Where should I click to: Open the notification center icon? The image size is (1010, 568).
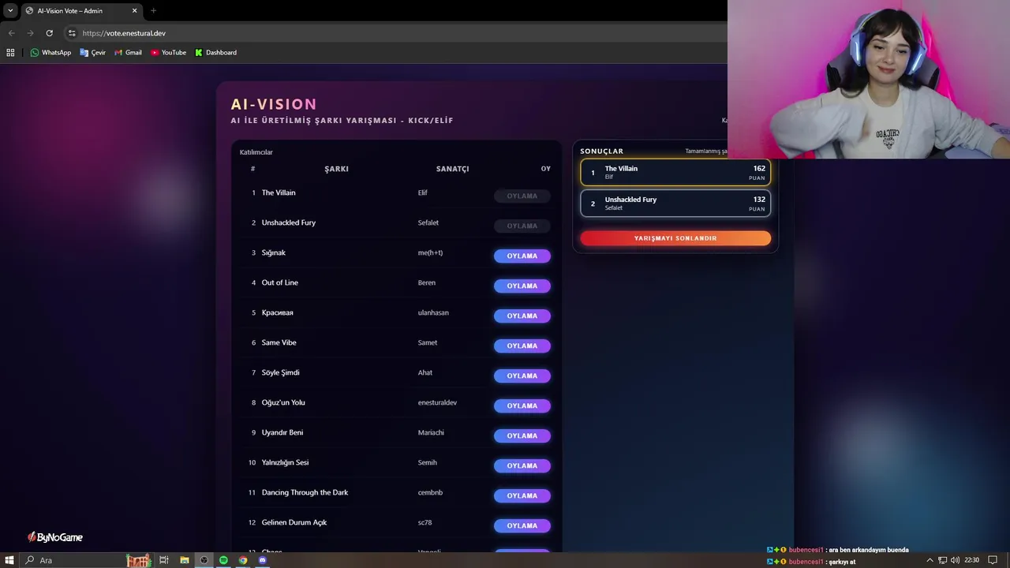[x=993, y=560]
